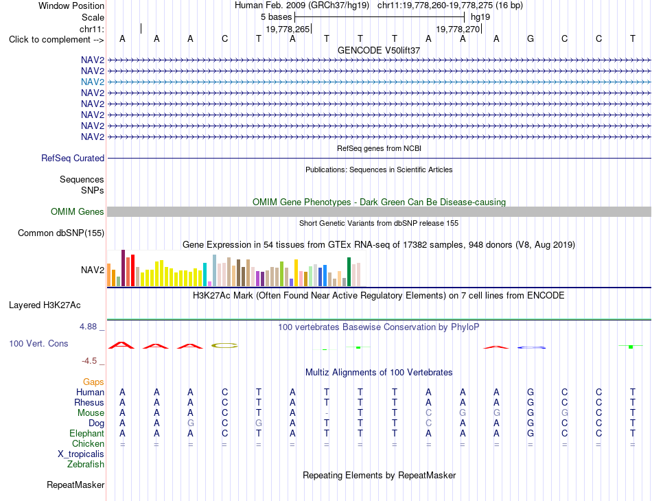Click the '5 bases' scale bar
This screenshot has width=652, height=501.
point(380,17)
